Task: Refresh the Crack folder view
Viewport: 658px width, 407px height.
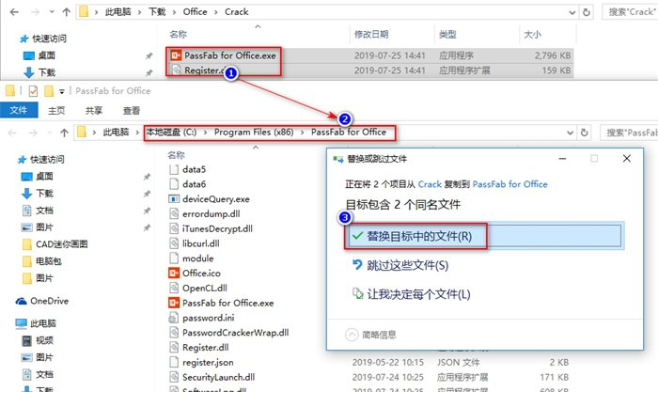Action: (587, 12)
